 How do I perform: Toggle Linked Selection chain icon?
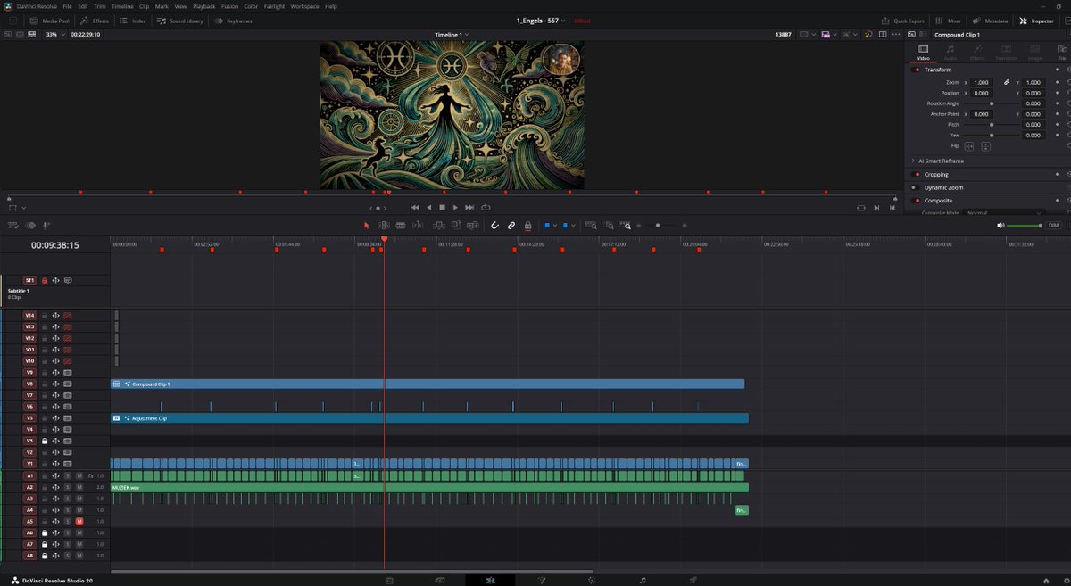click(511, 226)
